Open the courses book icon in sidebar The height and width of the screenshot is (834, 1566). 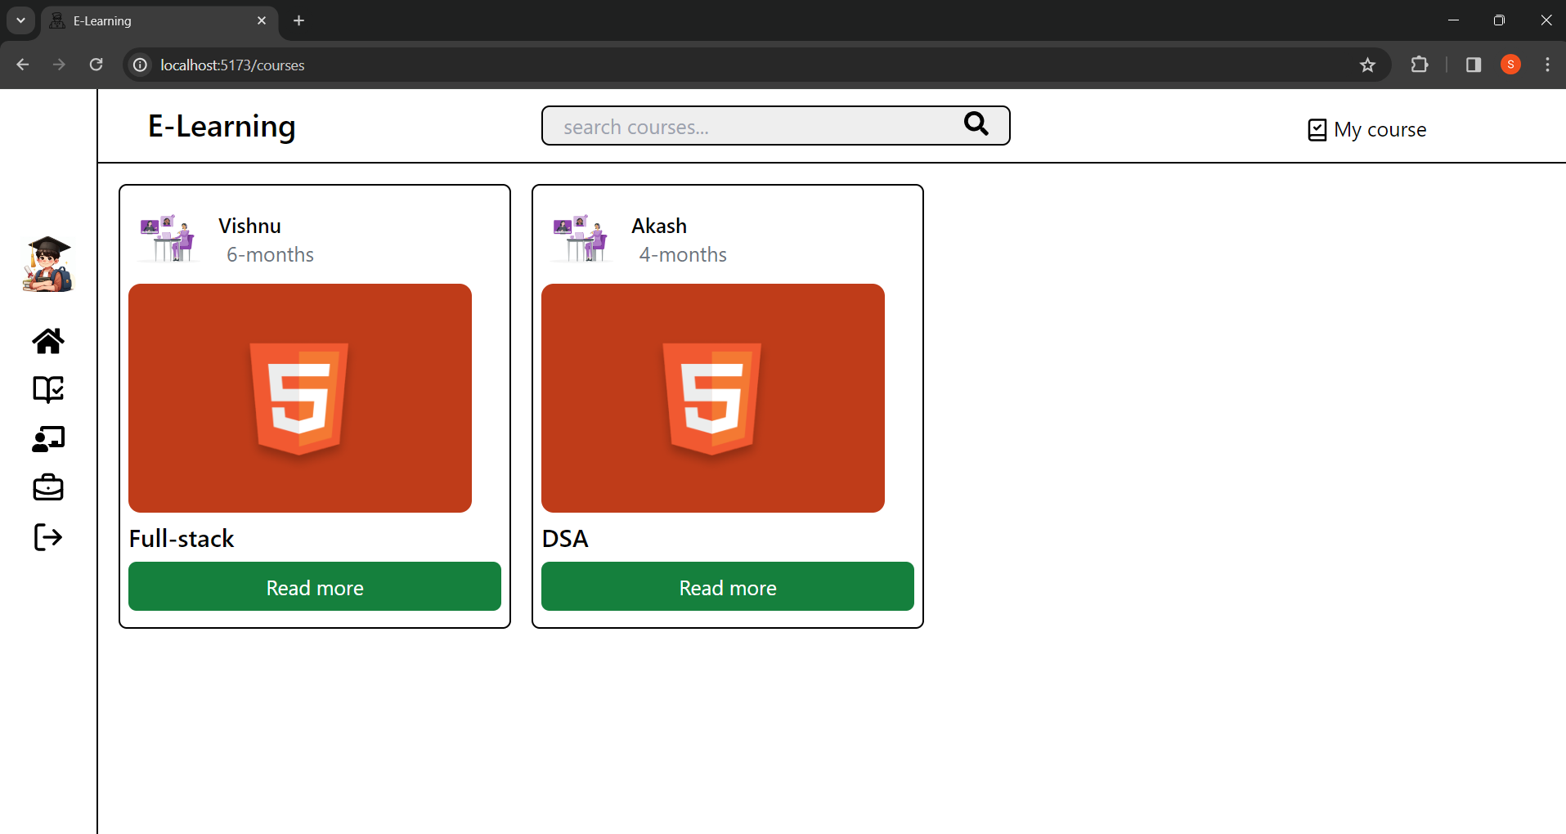click(x=48, y=390)
